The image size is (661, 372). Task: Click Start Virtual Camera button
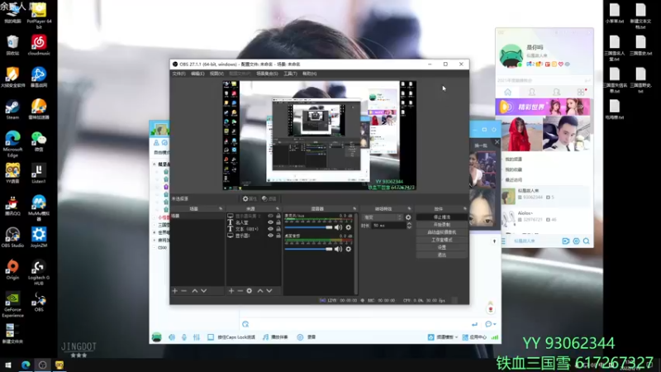click(x=441, y=232)
